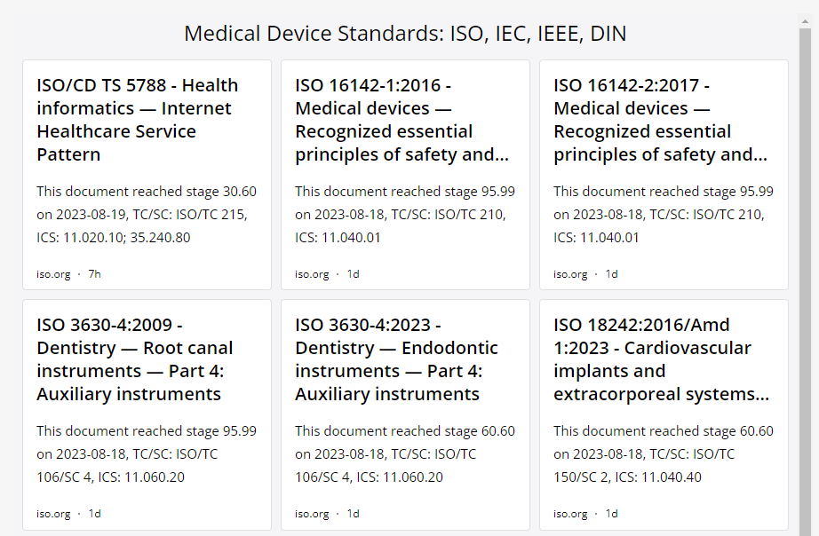Click iso.org source under ISO 16142-1:2016 card
Image resolution: width=819 pixels, height=536 pixels.
pos(312,274)
